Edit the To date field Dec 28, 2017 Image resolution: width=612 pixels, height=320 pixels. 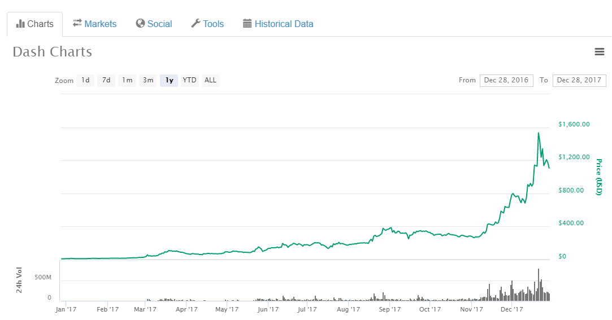click(x=579, y=80)
